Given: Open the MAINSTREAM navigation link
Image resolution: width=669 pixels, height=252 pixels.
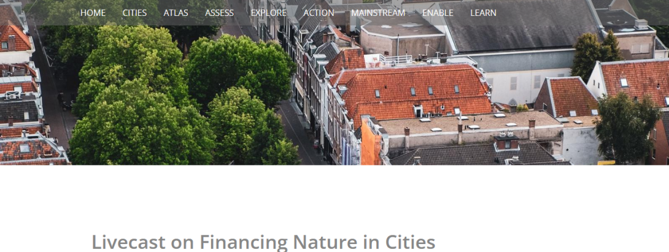Looking at the screenshot, I should [x=378, y=13].
